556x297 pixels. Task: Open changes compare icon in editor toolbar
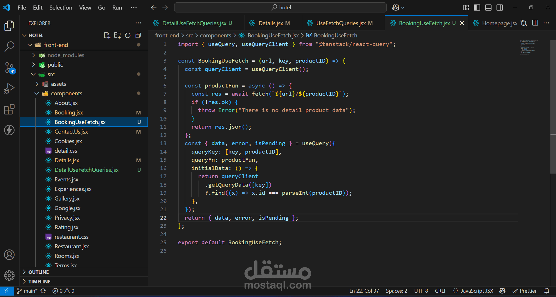pyautogui.click(x=524, y=23)
